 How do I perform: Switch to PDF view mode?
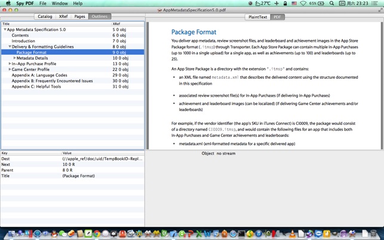(277, 17)
